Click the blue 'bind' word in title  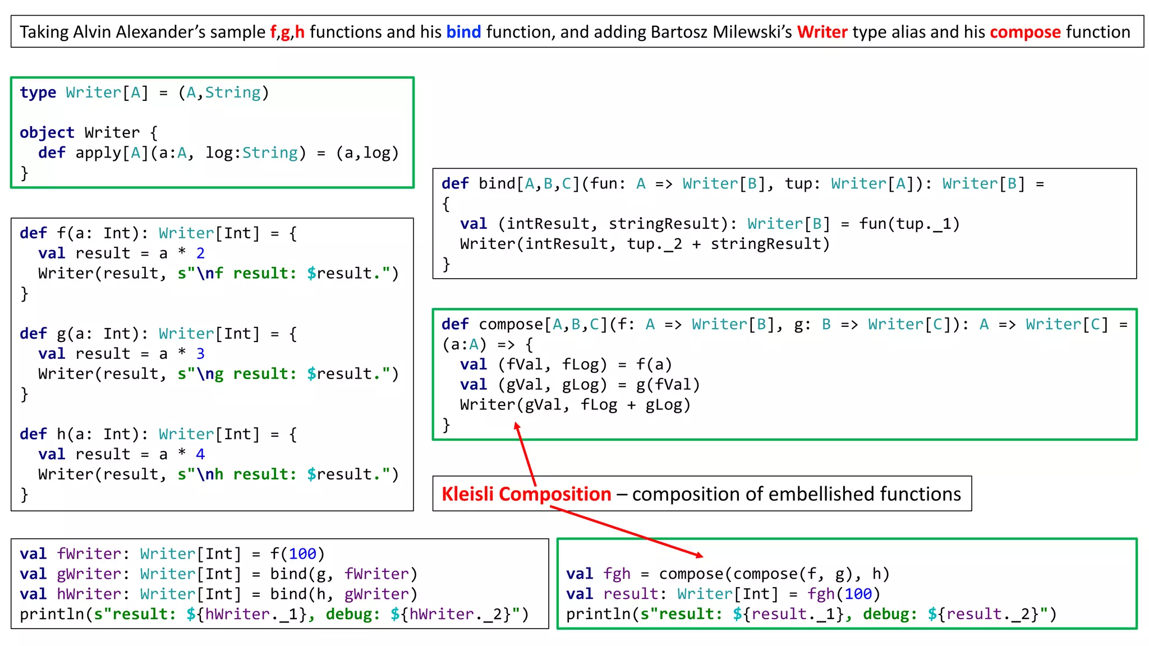tap(463, 32)
